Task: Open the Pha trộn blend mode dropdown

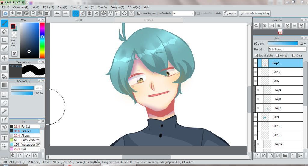Action: tap(287, 49)
